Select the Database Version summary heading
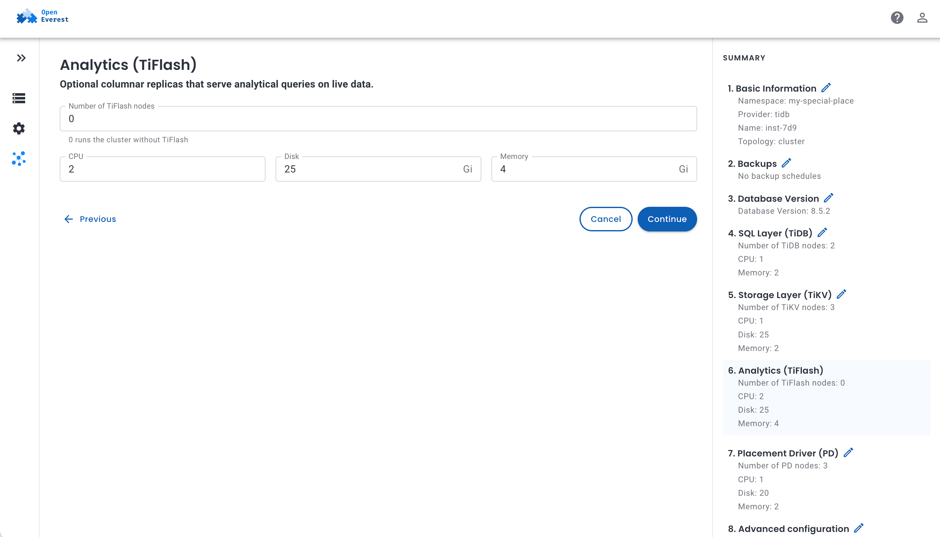The width and height of the screenshot is (940, 537). click(x=773, y=199)
